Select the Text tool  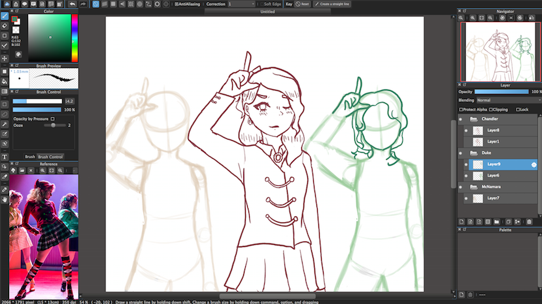tap(5, 157)
